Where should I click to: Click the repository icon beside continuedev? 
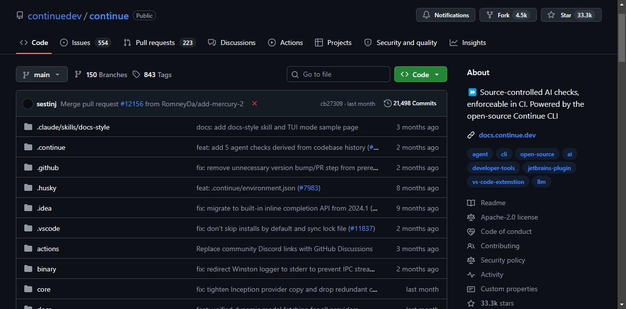point(20,15)
